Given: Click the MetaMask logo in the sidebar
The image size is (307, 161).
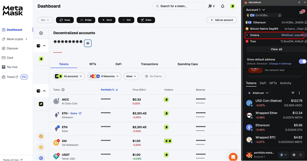Looking at the screenshot, I should click(x=13, y=10).
